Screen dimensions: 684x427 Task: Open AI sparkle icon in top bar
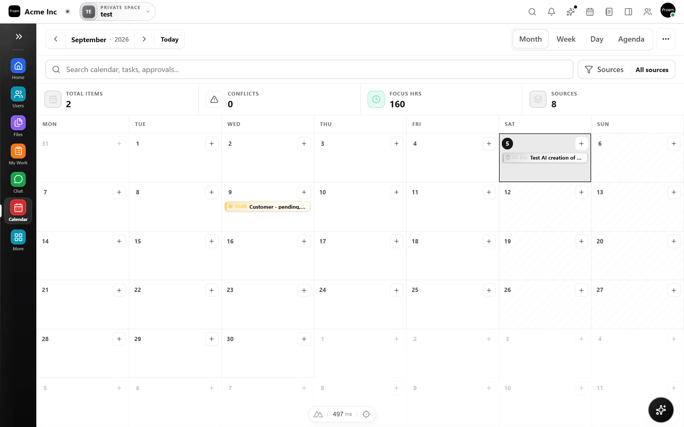tap(570, 11)
